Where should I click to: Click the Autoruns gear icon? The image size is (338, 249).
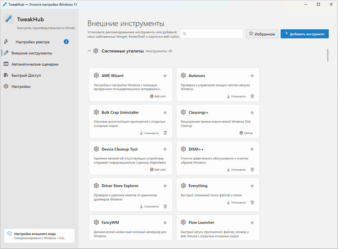point(183,75)
